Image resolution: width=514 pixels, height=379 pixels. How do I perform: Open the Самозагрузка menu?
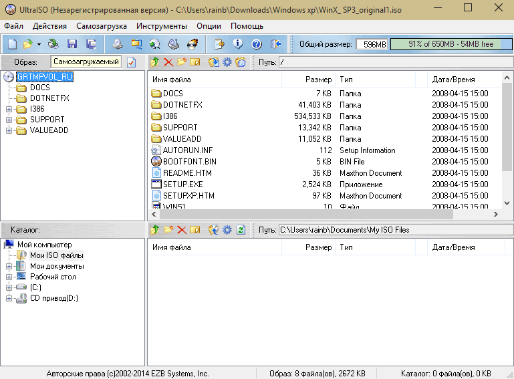[102, 26]
